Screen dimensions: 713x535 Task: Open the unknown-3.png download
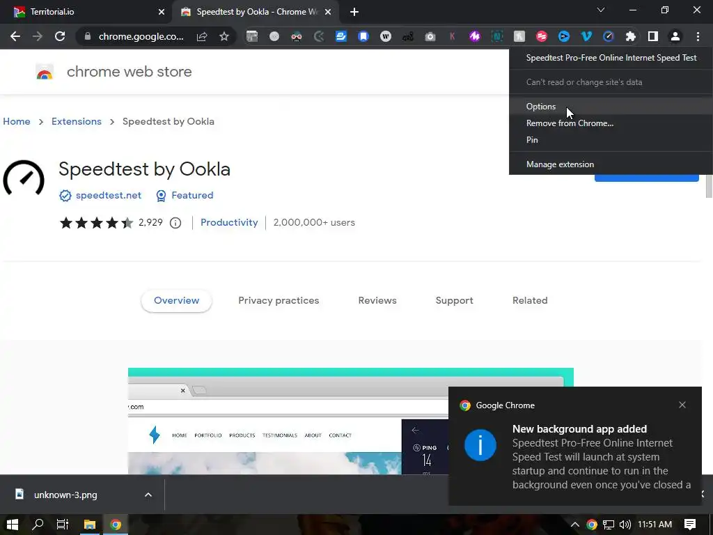click(65, 495)
